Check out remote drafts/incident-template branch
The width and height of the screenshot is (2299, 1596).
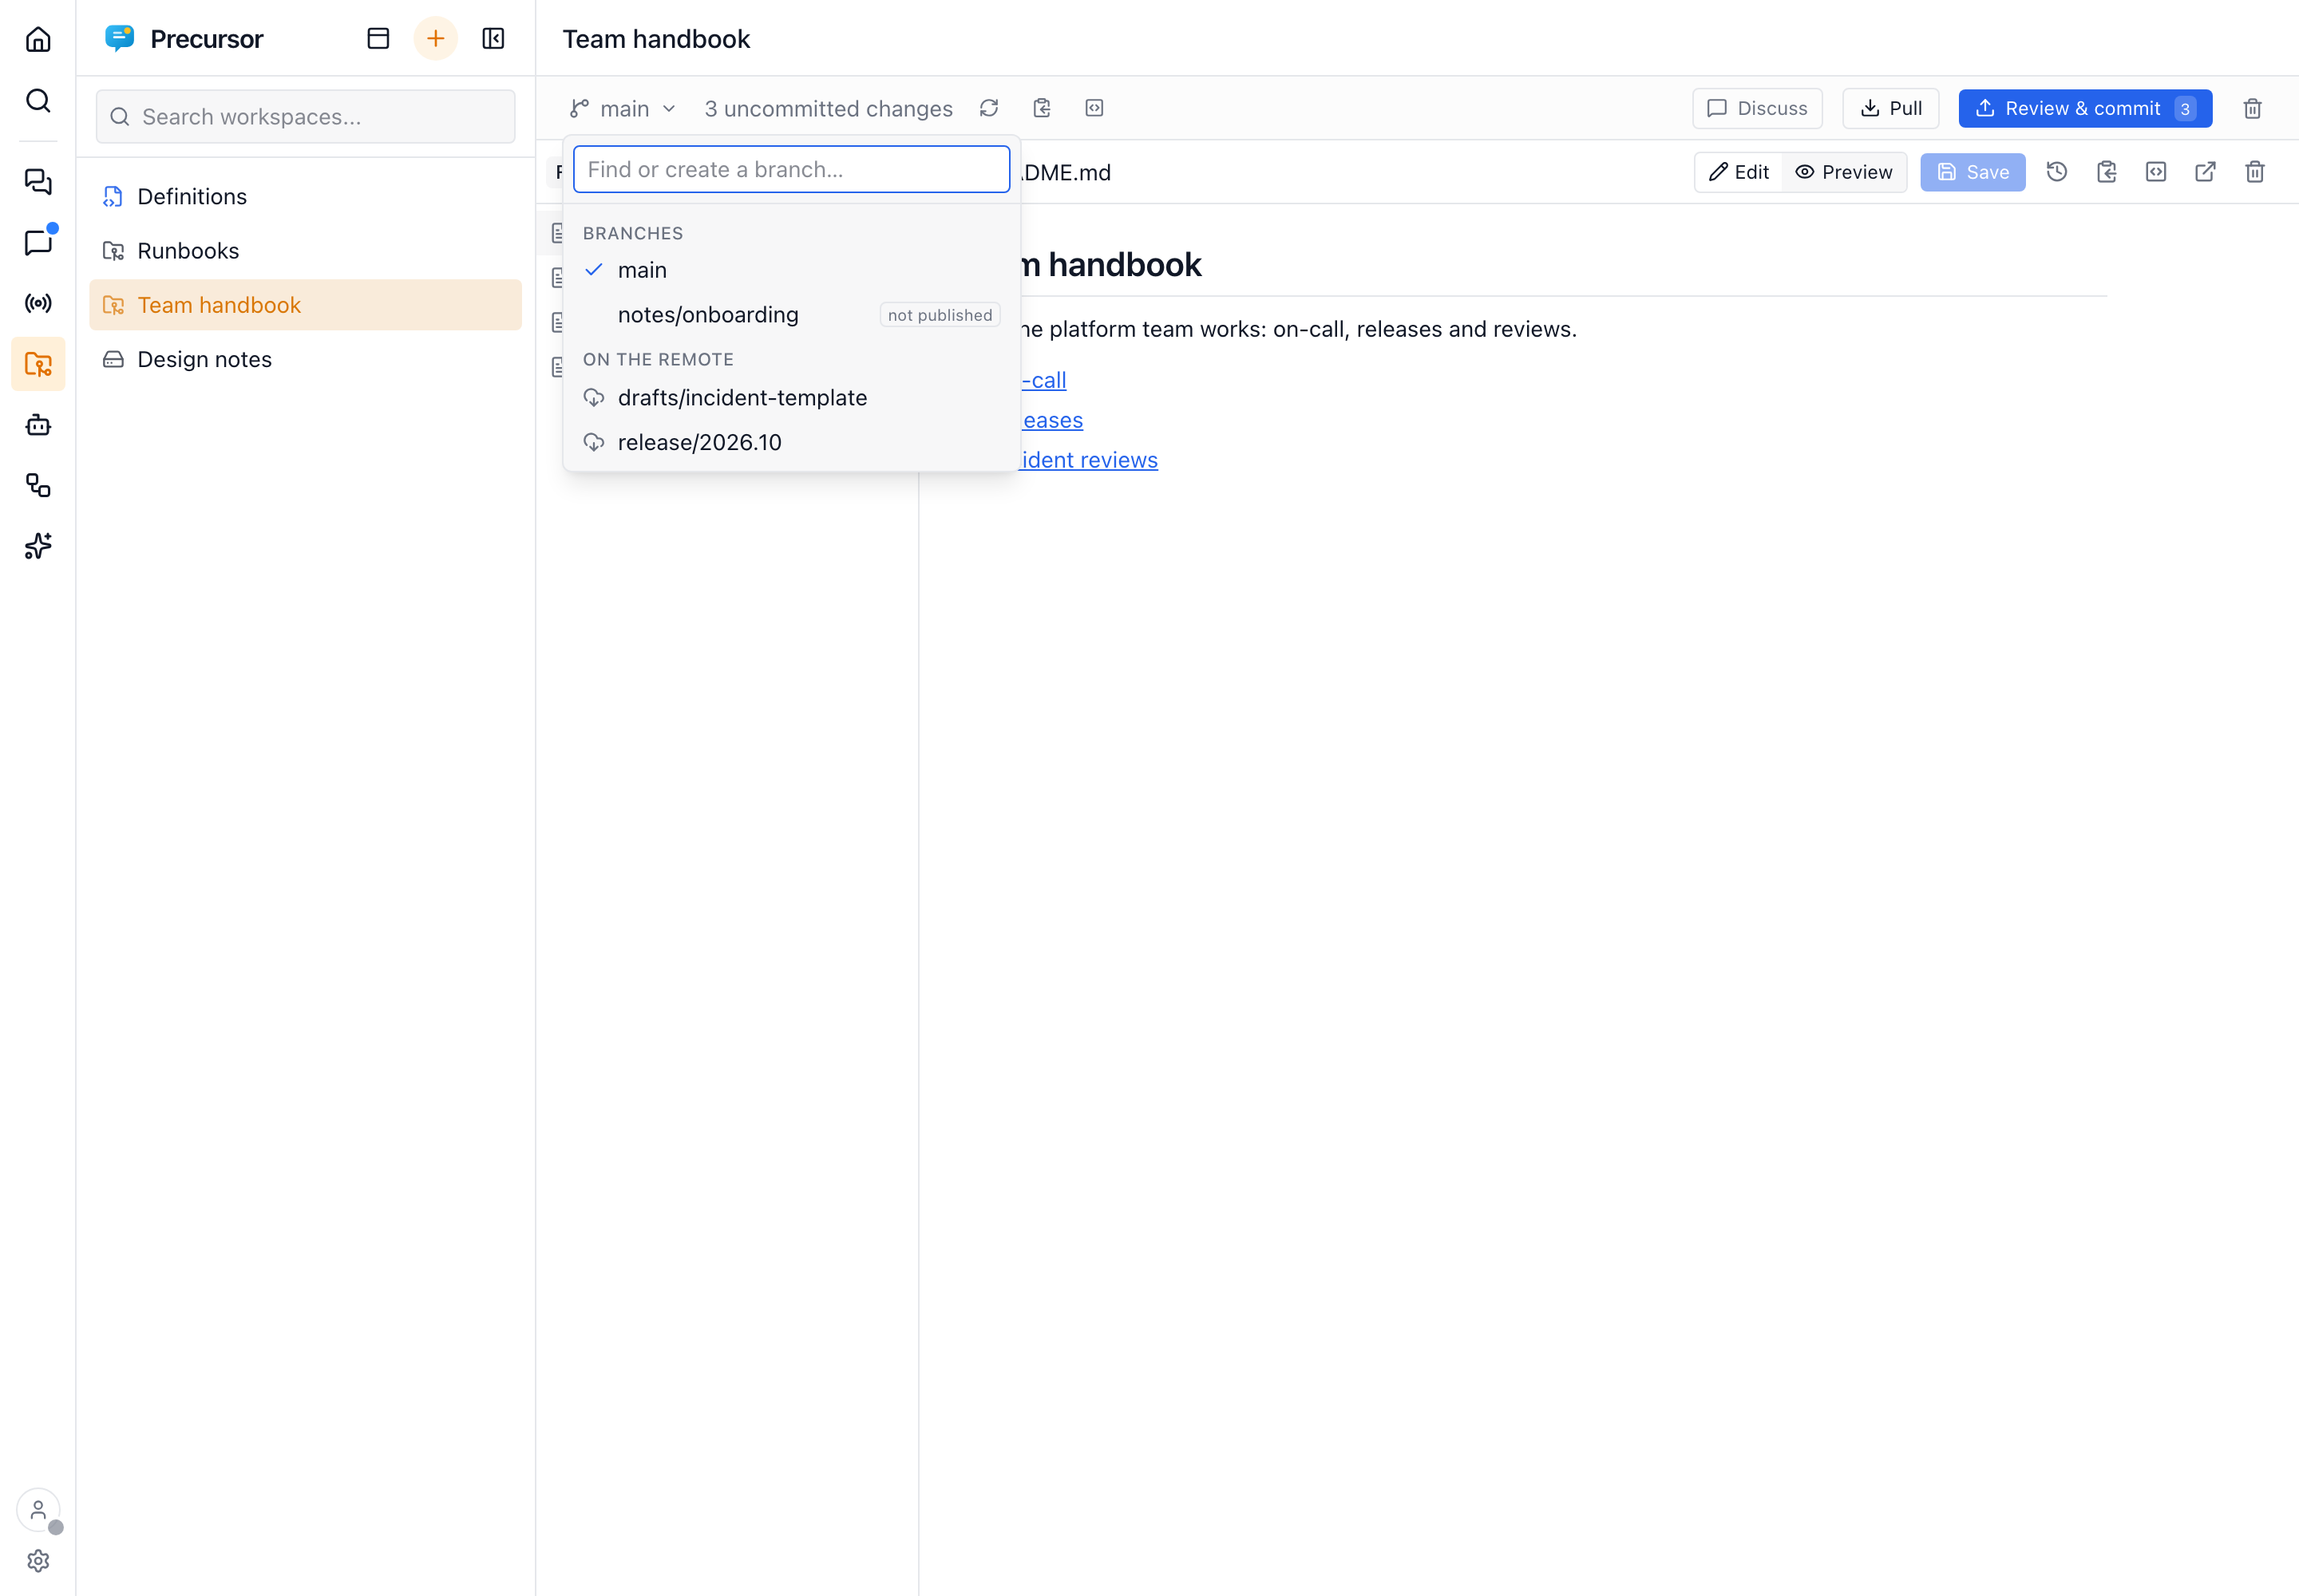tap(791, 398)
